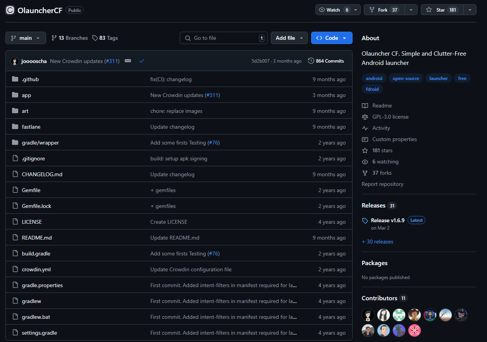View the 181 stars link
The height and width of the screenshot is (342, 487).
tap(377, 150)
